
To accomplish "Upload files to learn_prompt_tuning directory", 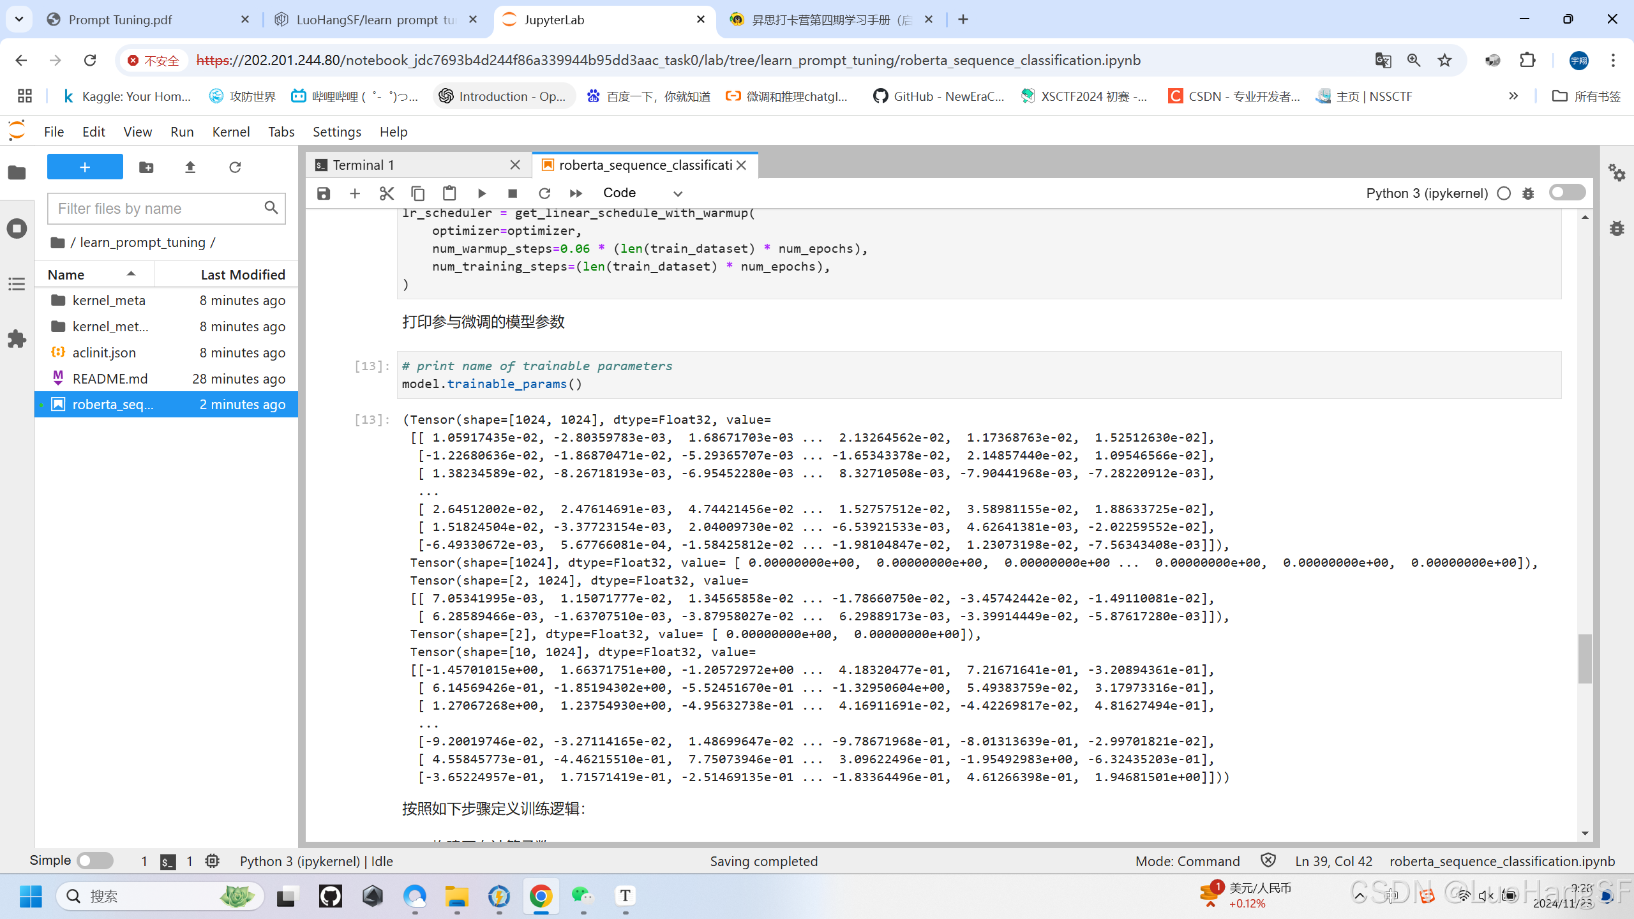I will click(190, 167).
